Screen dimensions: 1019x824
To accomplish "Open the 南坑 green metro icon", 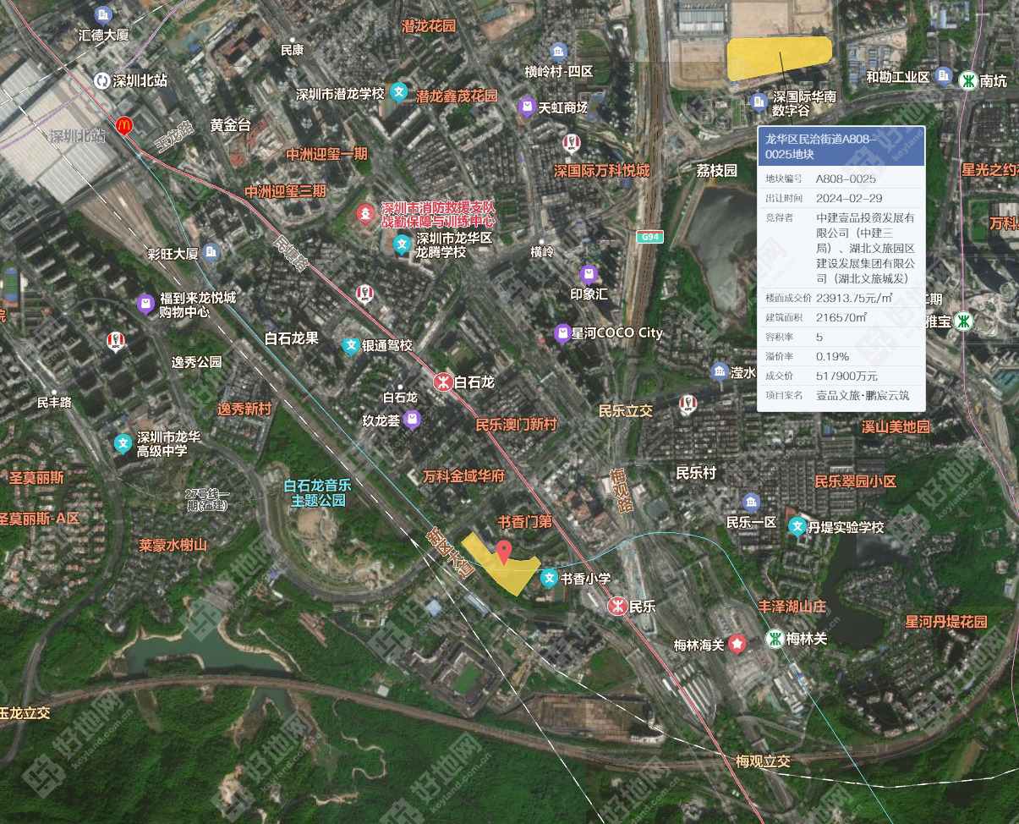I will tap(967, 81).
